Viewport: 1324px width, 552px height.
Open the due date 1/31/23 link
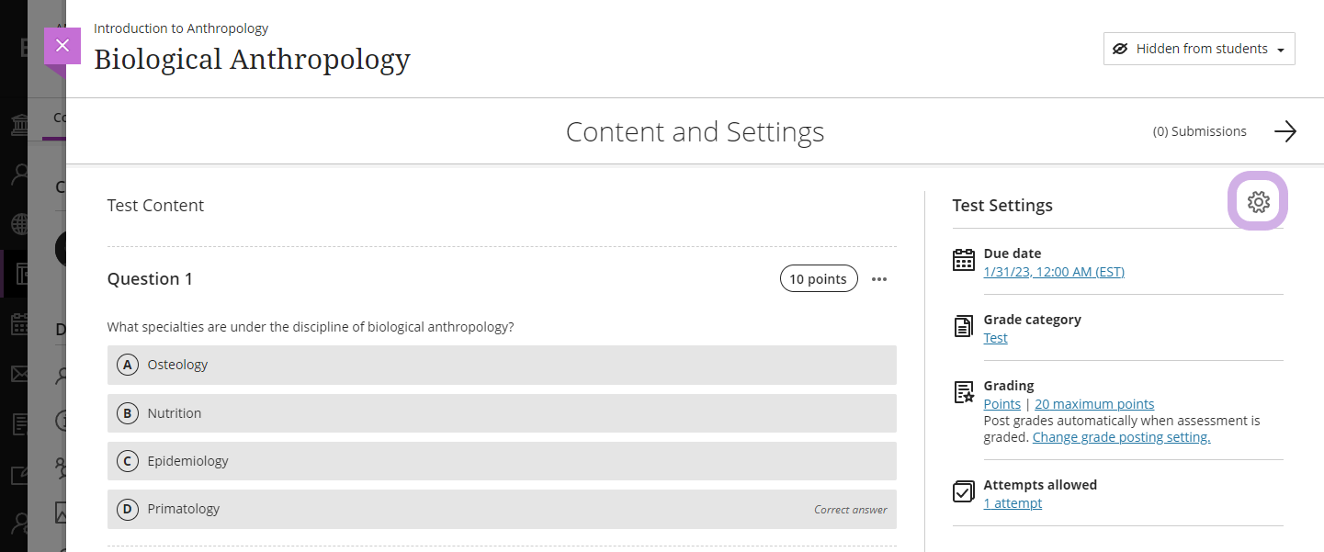1054,272
